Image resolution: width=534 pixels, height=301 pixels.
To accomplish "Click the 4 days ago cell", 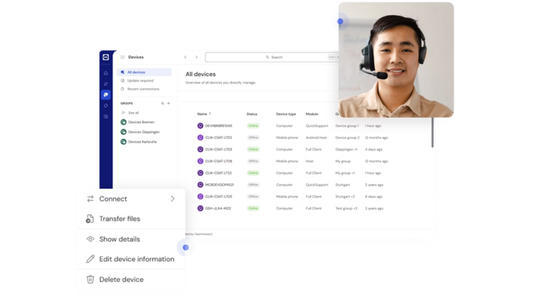I will tap(374, 150).
